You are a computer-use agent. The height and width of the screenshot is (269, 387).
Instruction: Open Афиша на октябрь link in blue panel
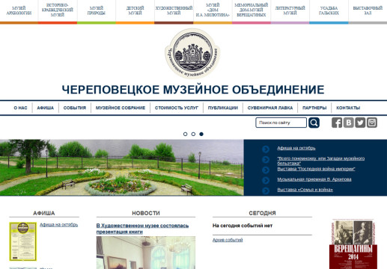pos(296,148)
